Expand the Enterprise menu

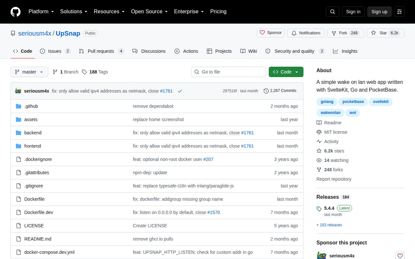coord(189,12)
